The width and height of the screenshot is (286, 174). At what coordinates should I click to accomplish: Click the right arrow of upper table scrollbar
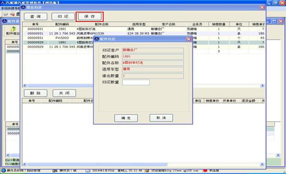point(262,86)
